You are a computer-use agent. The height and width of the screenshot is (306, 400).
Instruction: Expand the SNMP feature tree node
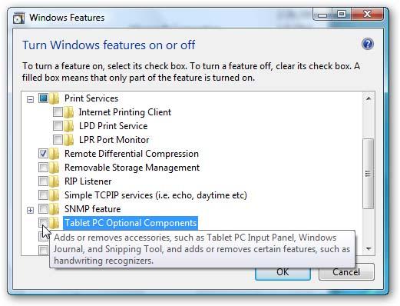(x=30, y=210)
